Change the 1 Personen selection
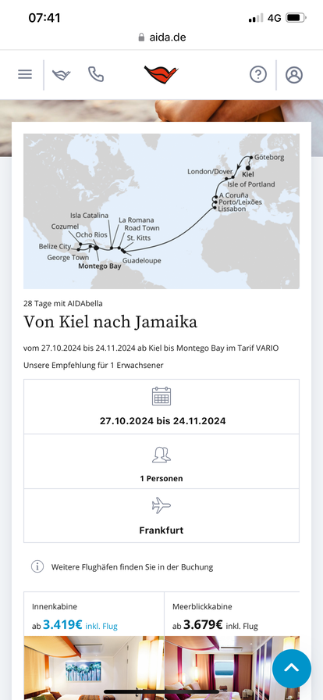Viewport: 323px width, 700px height. (161, 462)
